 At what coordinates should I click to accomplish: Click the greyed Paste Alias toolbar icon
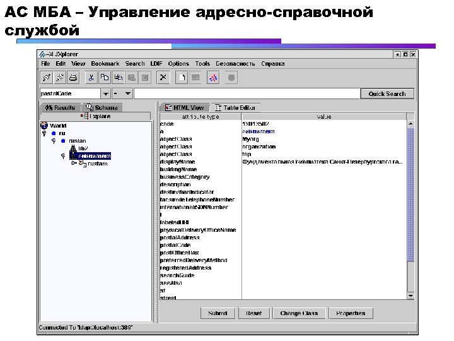[145, 78]
